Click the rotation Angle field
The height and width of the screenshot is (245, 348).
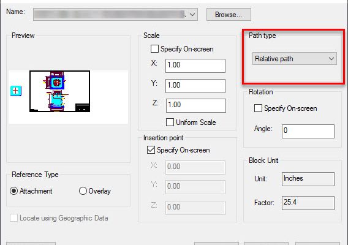point(308,131)
